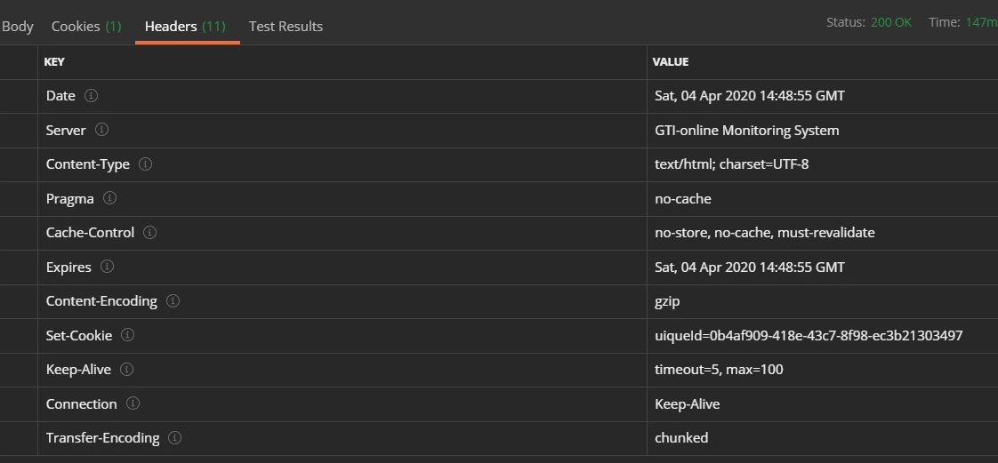This screenshot has height=463, width=998.
Task: Click the info icon beside Connection
Action: pyautogui.click(x=133, y=403)
